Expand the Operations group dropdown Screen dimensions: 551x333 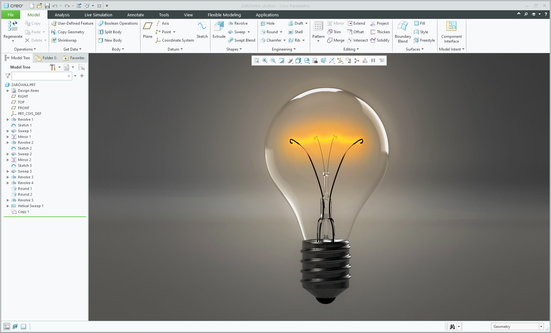point(25,49)
